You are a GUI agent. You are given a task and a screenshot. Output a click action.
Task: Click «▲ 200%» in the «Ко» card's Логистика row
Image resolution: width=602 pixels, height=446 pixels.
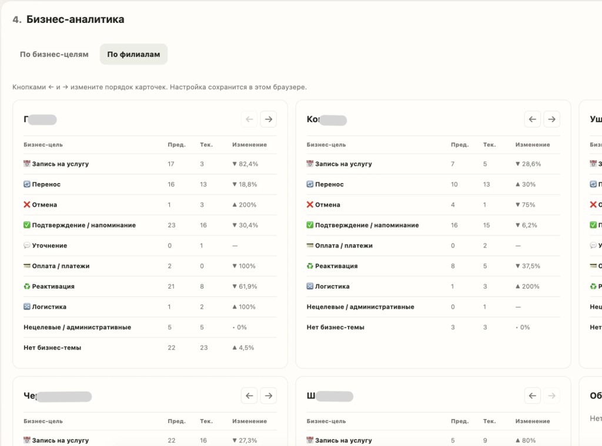527,286
